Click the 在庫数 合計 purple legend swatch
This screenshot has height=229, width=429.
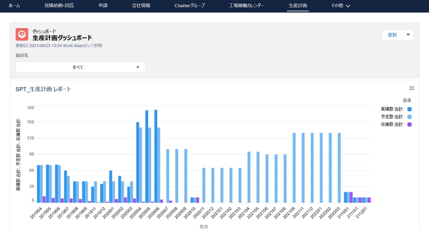(x=409, y=124)
